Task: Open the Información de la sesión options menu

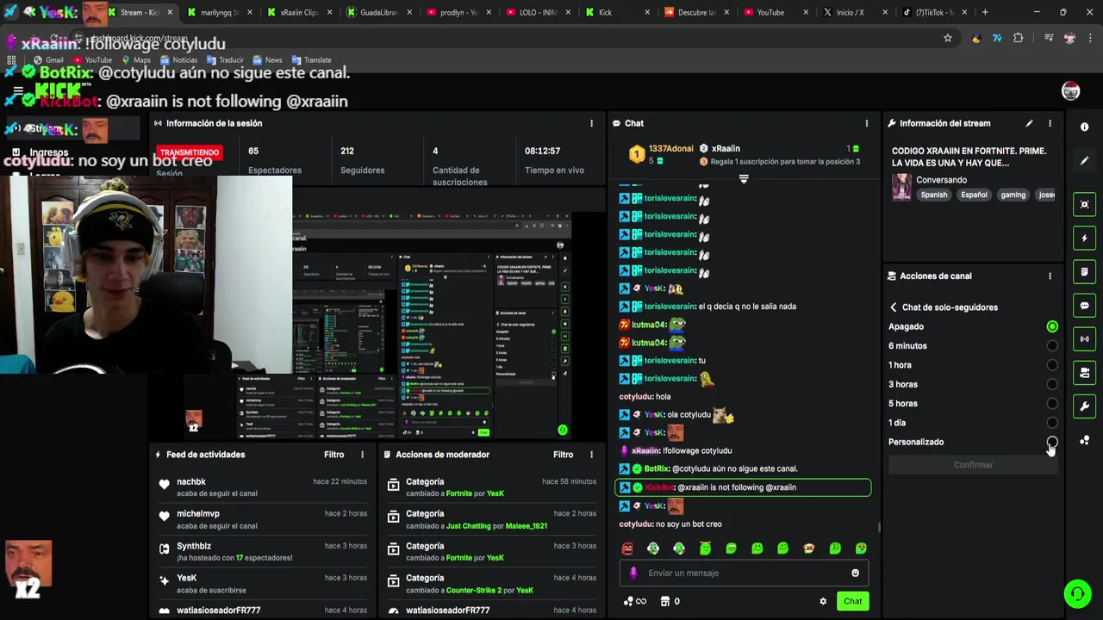Action: point(591,123)
